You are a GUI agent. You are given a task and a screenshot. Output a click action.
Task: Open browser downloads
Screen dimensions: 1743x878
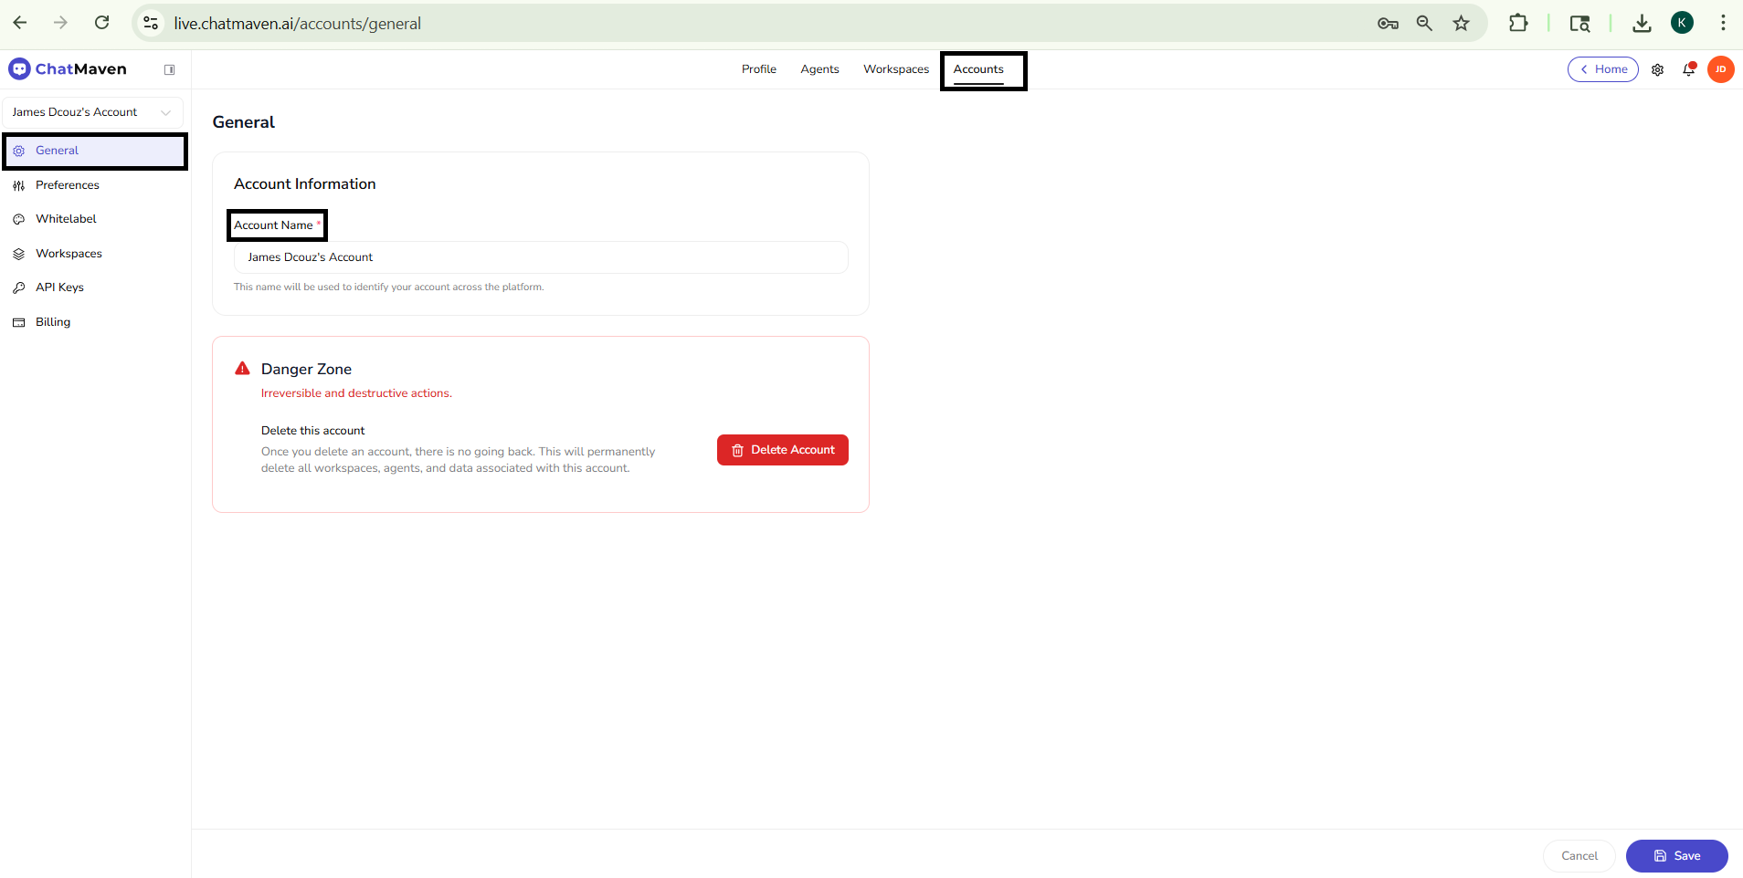point(1641,23)
